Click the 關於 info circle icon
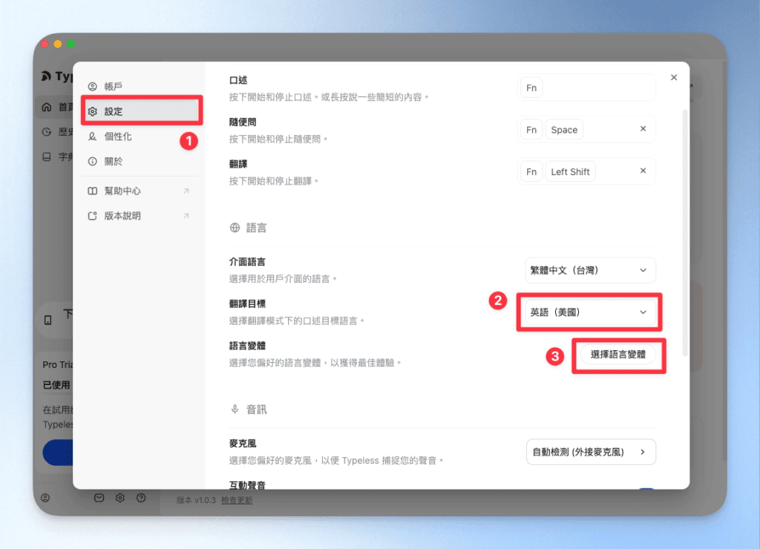 [x=93, y=161]
